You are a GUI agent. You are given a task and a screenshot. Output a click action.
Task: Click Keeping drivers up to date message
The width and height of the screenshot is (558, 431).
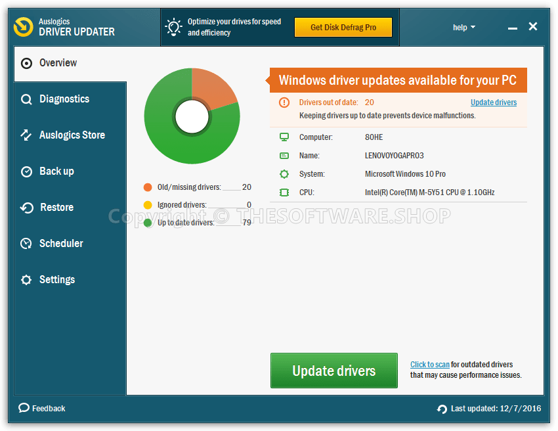point(387,116)
